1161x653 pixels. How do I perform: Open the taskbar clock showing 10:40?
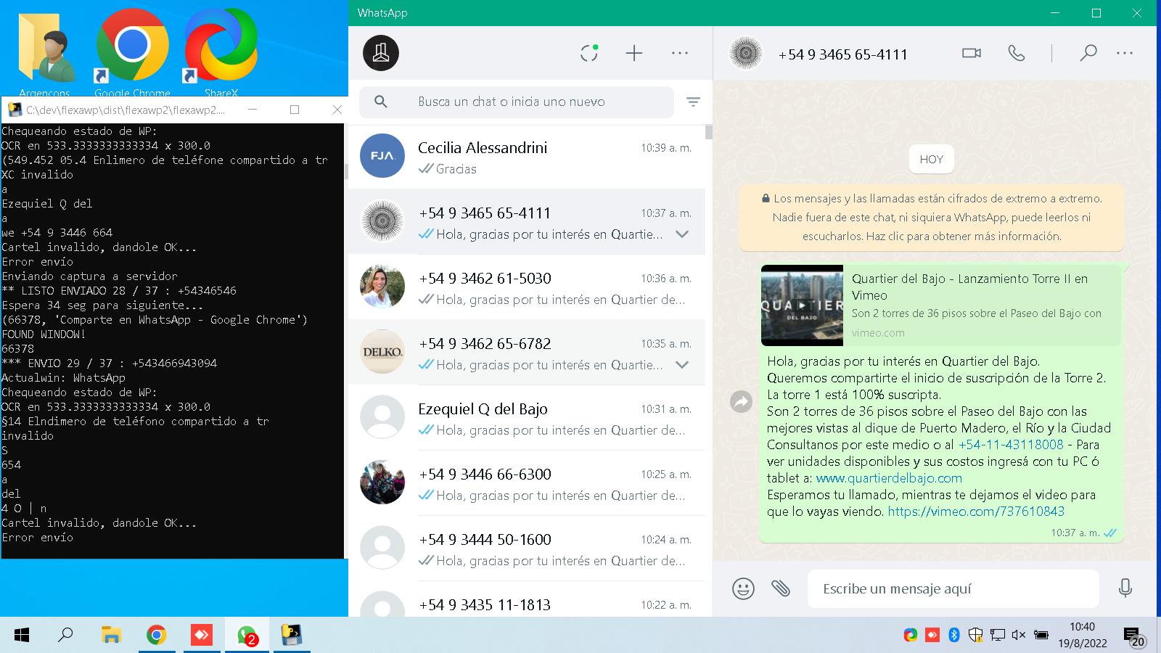click(x=1082, y=635)
